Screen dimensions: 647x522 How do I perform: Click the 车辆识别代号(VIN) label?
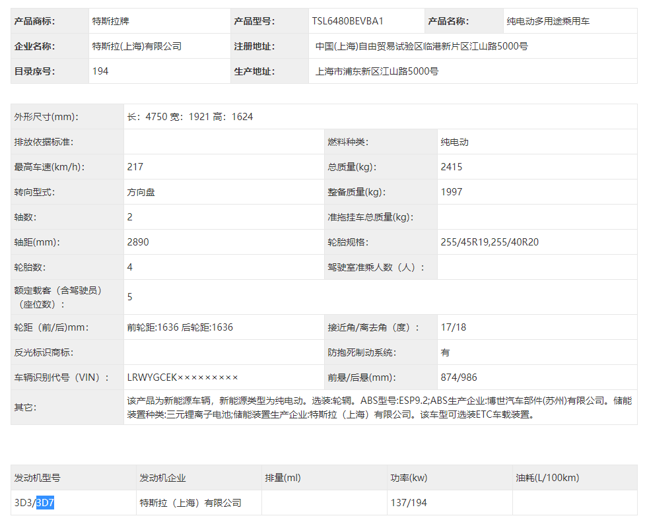click(x=61, y=377)
